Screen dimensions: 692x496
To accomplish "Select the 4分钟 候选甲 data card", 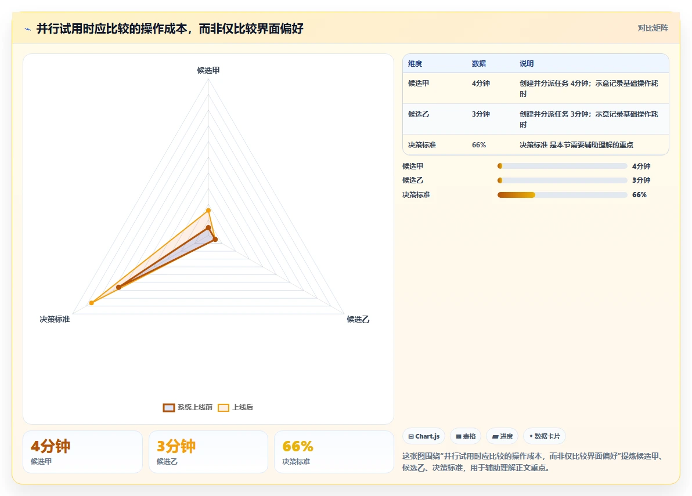I will [82, 452].
